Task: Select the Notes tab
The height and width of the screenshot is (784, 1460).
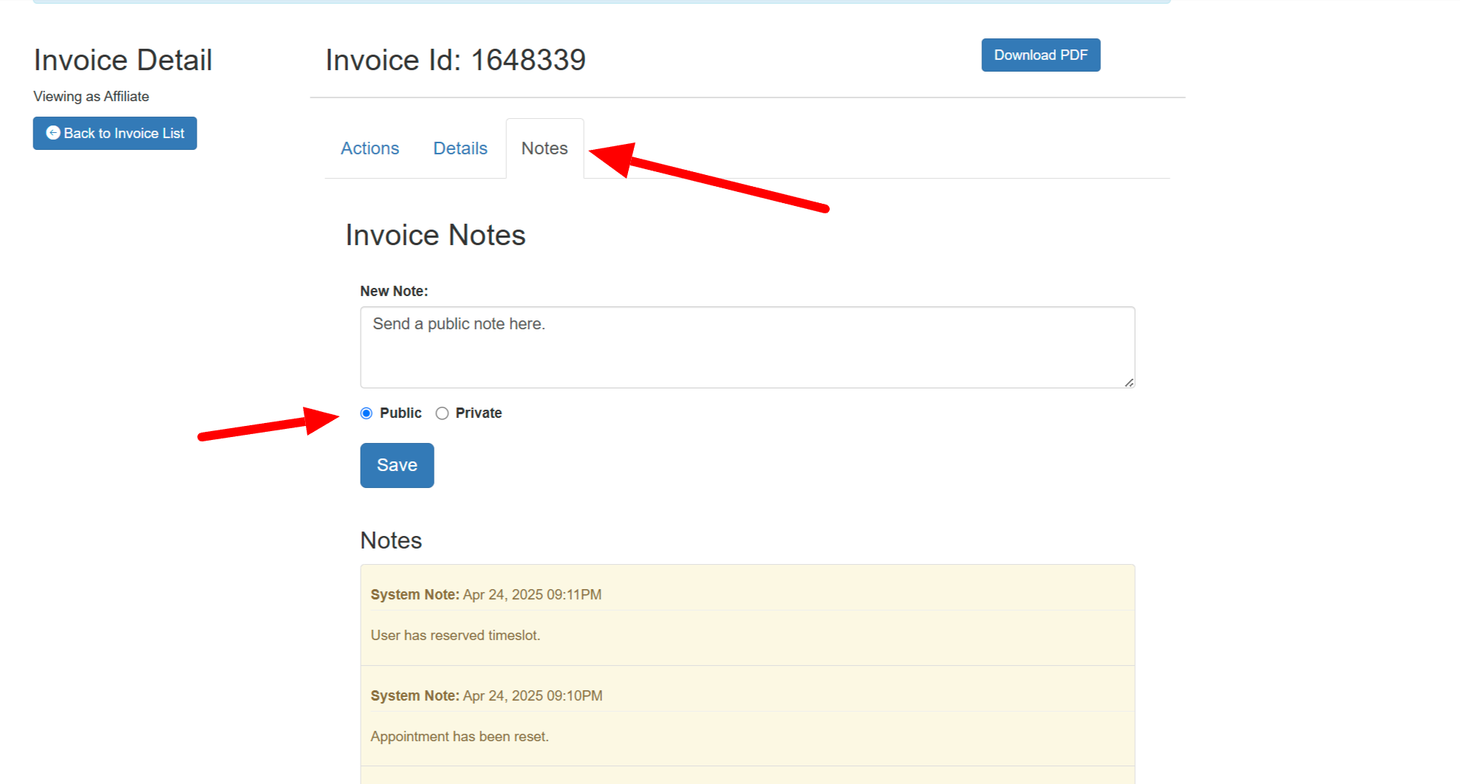Action: point(545,148)
